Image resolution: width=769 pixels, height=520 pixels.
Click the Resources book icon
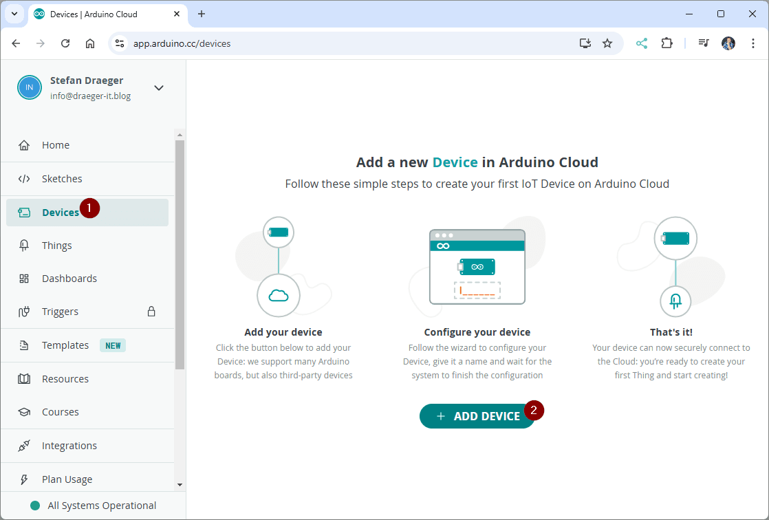(24, 379)
